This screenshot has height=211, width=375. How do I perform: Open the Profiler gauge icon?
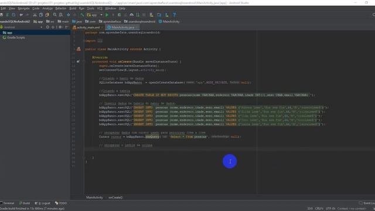click(x=131, y=15)
